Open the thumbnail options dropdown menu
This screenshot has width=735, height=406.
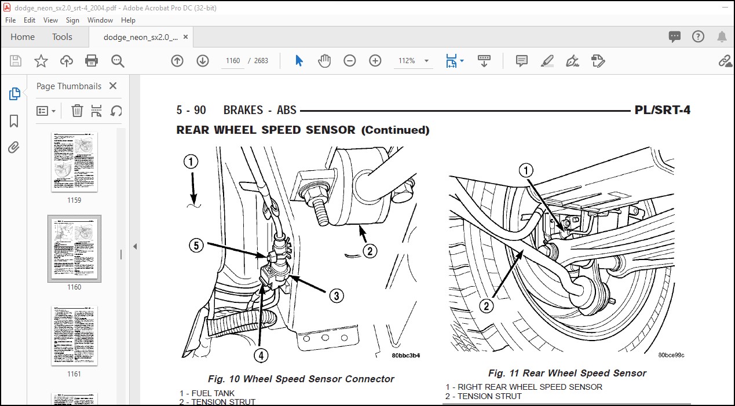pos(46,111)
